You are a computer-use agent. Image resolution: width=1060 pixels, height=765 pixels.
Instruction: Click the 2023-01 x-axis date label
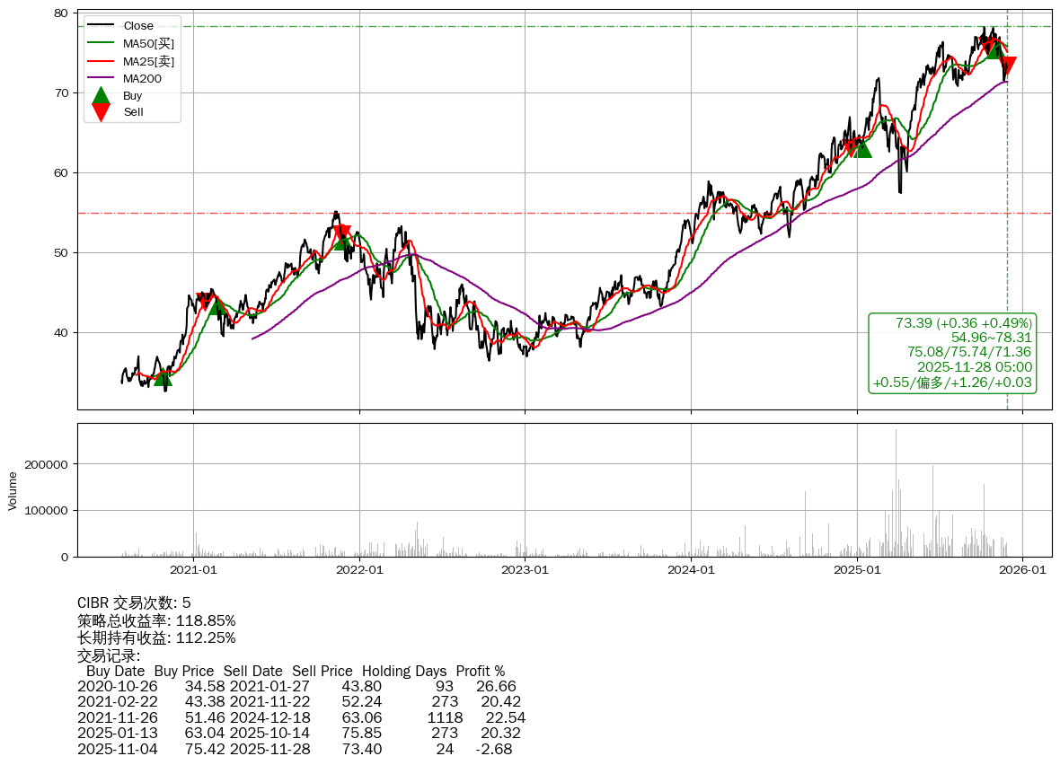point(525,569)
